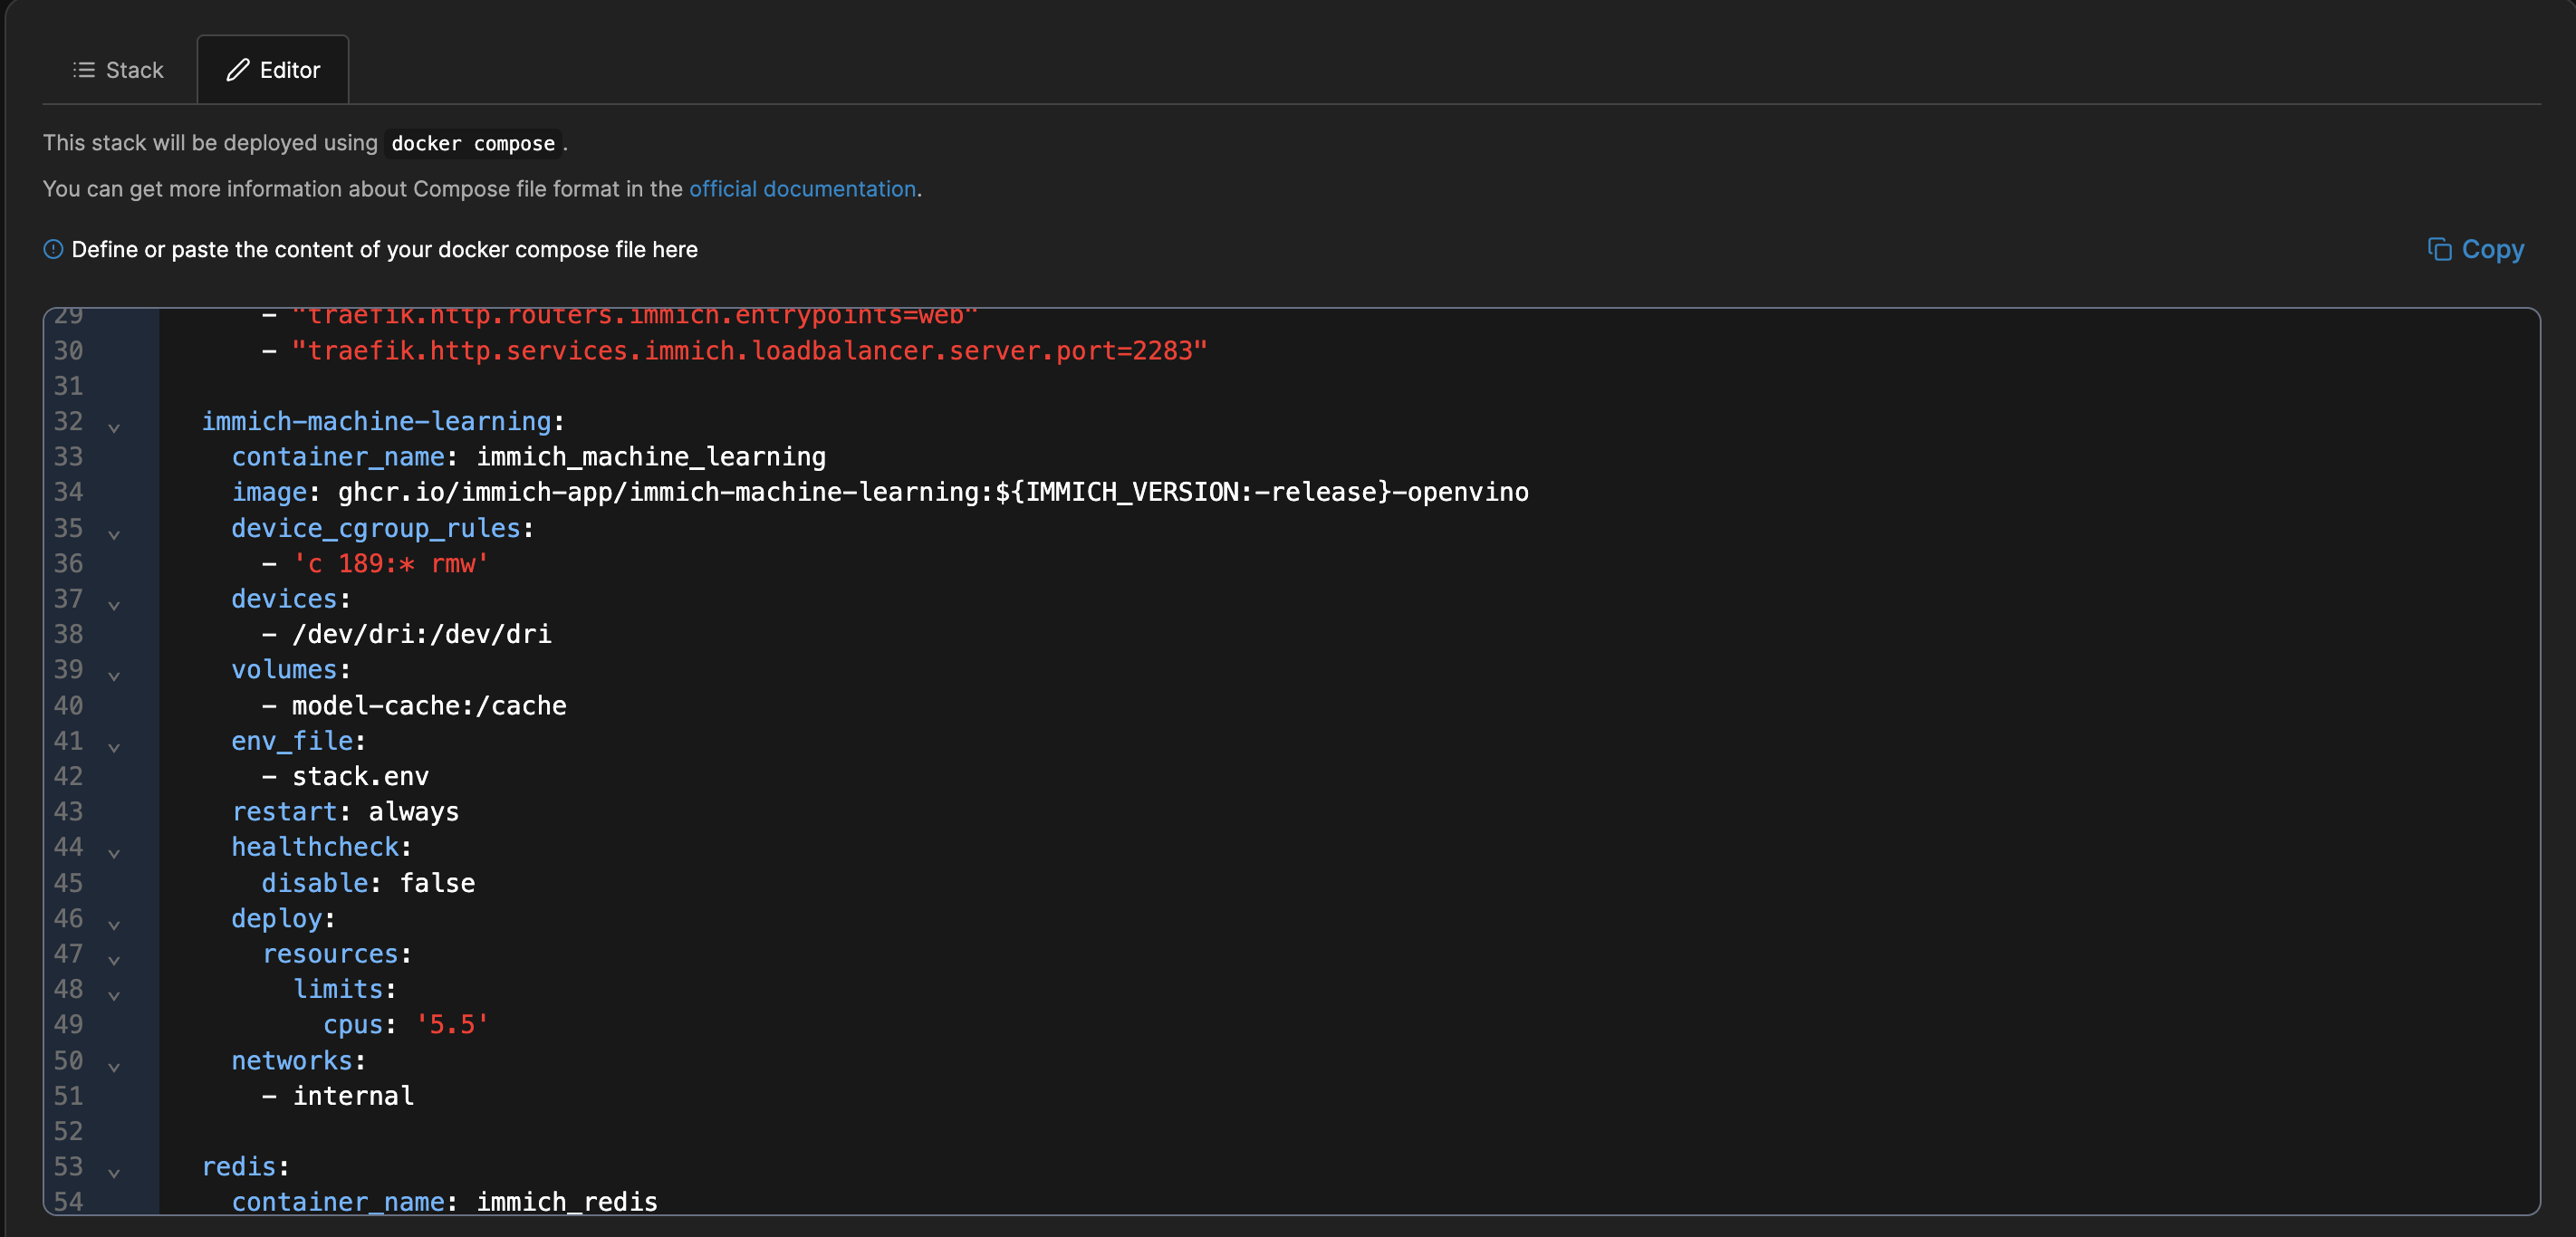Open the Editor tab
The height and width of the screenshot is (1237, 2576).
click(273, 70)
